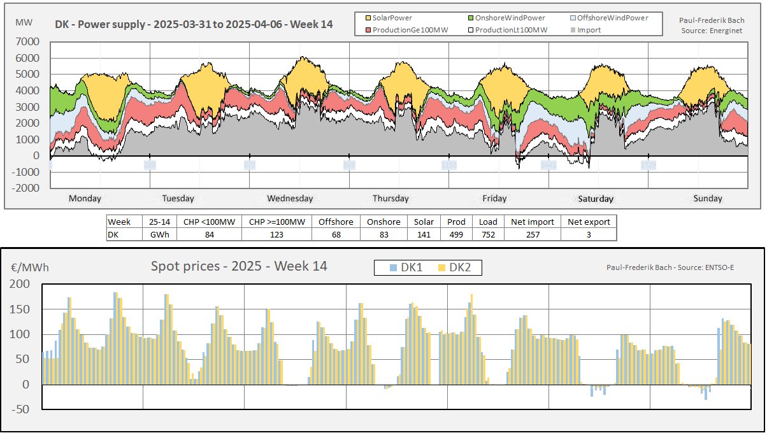Click the Monday axis label
Screen dimensions: 767x433
[x=85, y=199]
